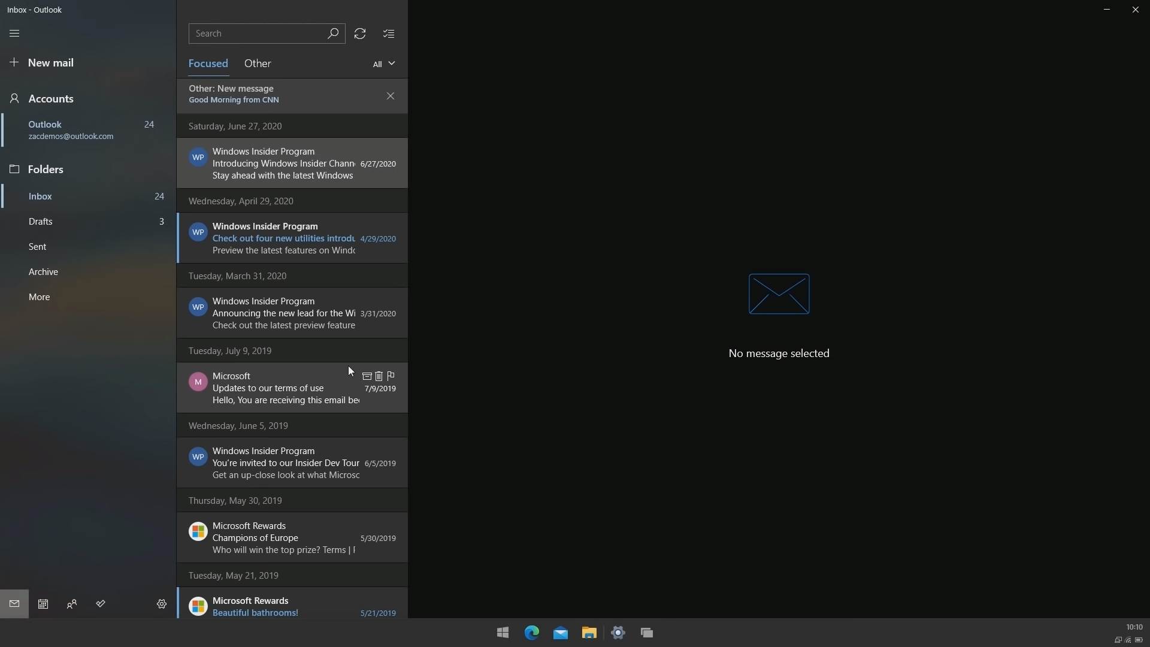The width and height of the screenshot is (1150, 647).
Task: Expand the Accounts section
Action: [x=50, y=98]
